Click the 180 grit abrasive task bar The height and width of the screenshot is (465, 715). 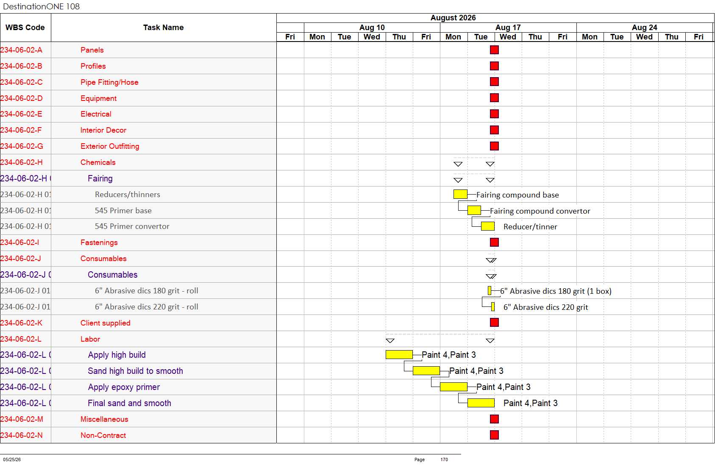tap(490, 291)
